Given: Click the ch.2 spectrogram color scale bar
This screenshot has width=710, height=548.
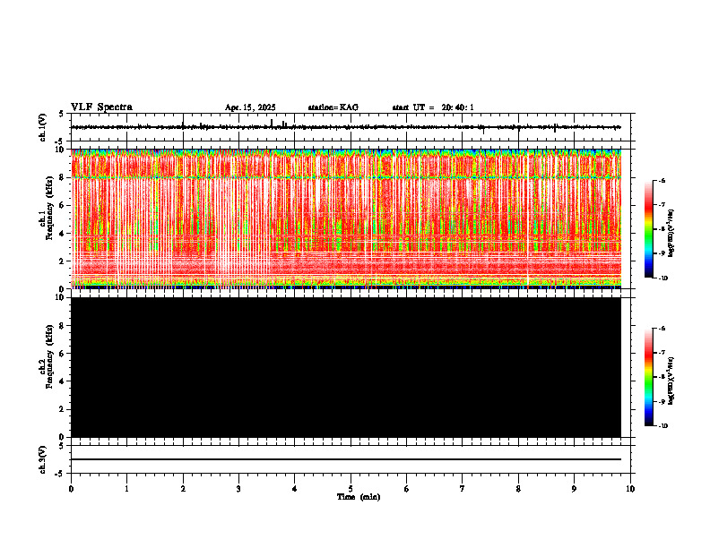Looking at the screenshot, I should pyautogui.click(x=648, y=377).
